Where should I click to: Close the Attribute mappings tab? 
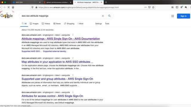tap(101, 2)
